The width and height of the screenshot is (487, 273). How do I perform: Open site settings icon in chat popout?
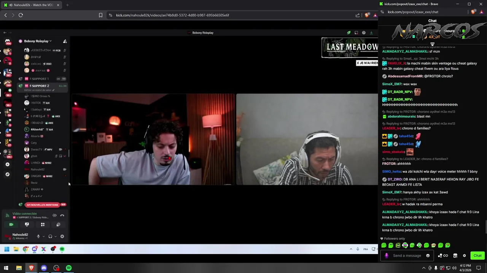383,12
